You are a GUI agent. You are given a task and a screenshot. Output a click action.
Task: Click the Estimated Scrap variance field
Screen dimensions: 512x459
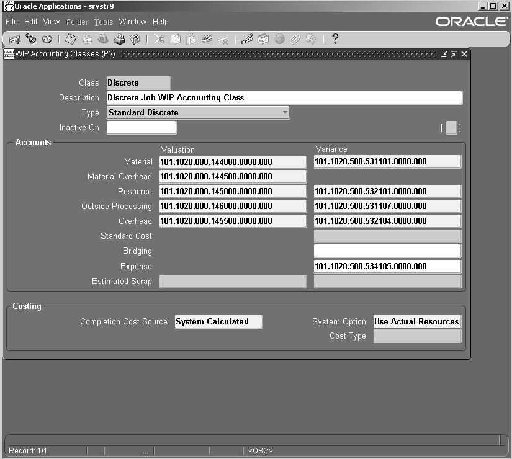[x=387, y=282]
